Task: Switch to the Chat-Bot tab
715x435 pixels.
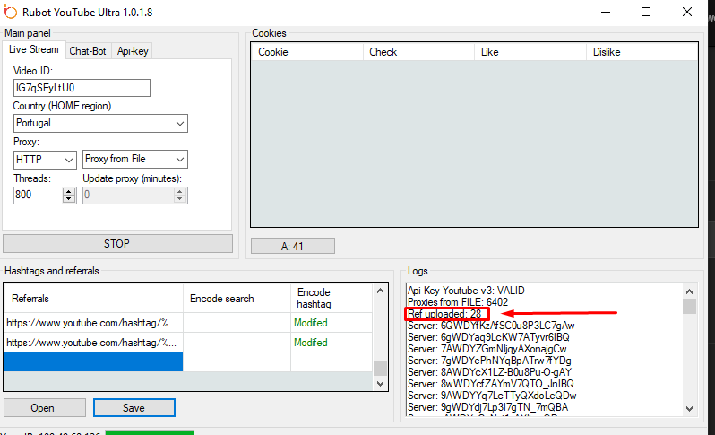Action: (88, 50)
